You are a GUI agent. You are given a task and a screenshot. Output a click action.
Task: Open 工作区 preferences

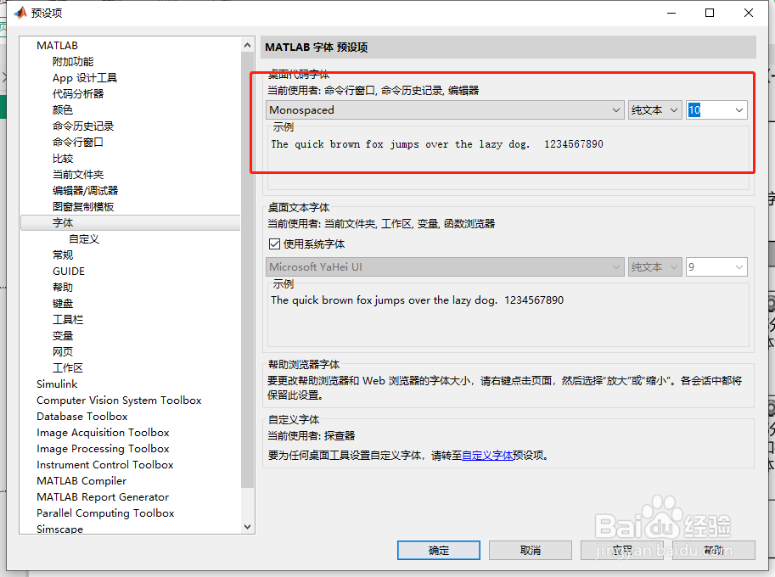click(x=68, y=368)
